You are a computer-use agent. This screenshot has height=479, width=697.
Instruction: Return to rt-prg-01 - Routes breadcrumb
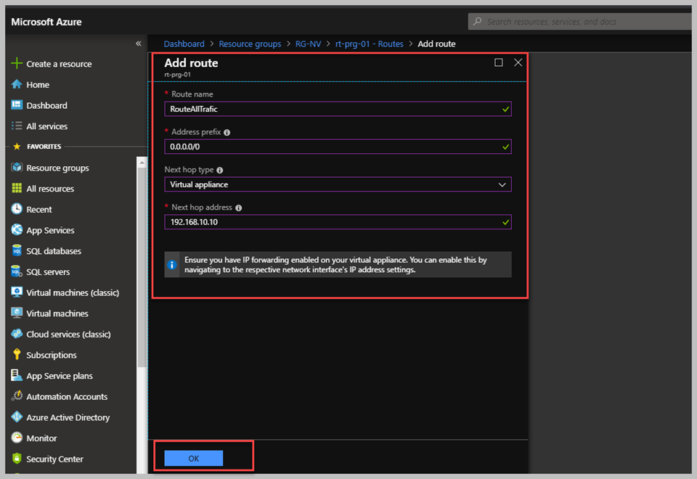coord(369,44)
